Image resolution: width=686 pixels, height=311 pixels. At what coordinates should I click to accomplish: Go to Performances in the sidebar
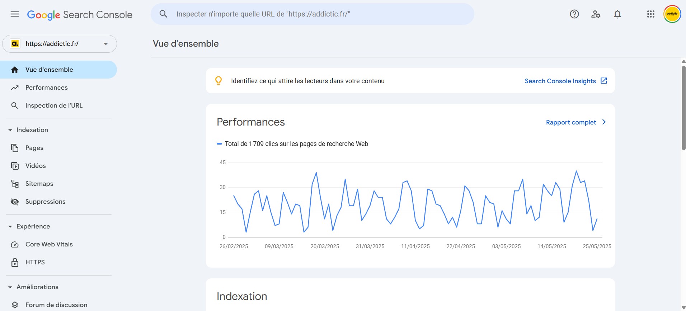coord(58,88)
